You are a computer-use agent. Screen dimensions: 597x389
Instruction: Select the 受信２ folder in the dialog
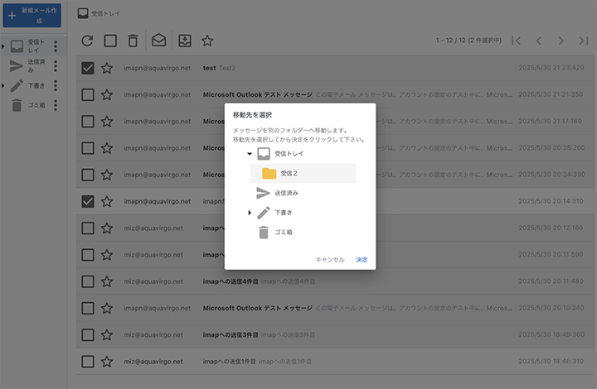[303, 173]
